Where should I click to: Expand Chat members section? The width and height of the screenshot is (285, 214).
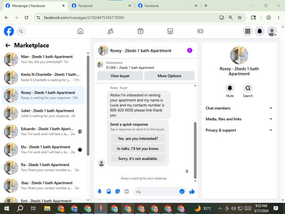[x=239, y=108]
